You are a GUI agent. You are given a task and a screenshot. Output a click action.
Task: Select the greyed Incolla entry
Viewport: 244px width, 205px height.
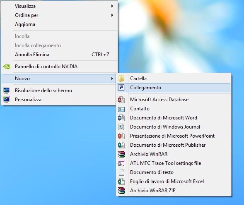coord(59,36)
